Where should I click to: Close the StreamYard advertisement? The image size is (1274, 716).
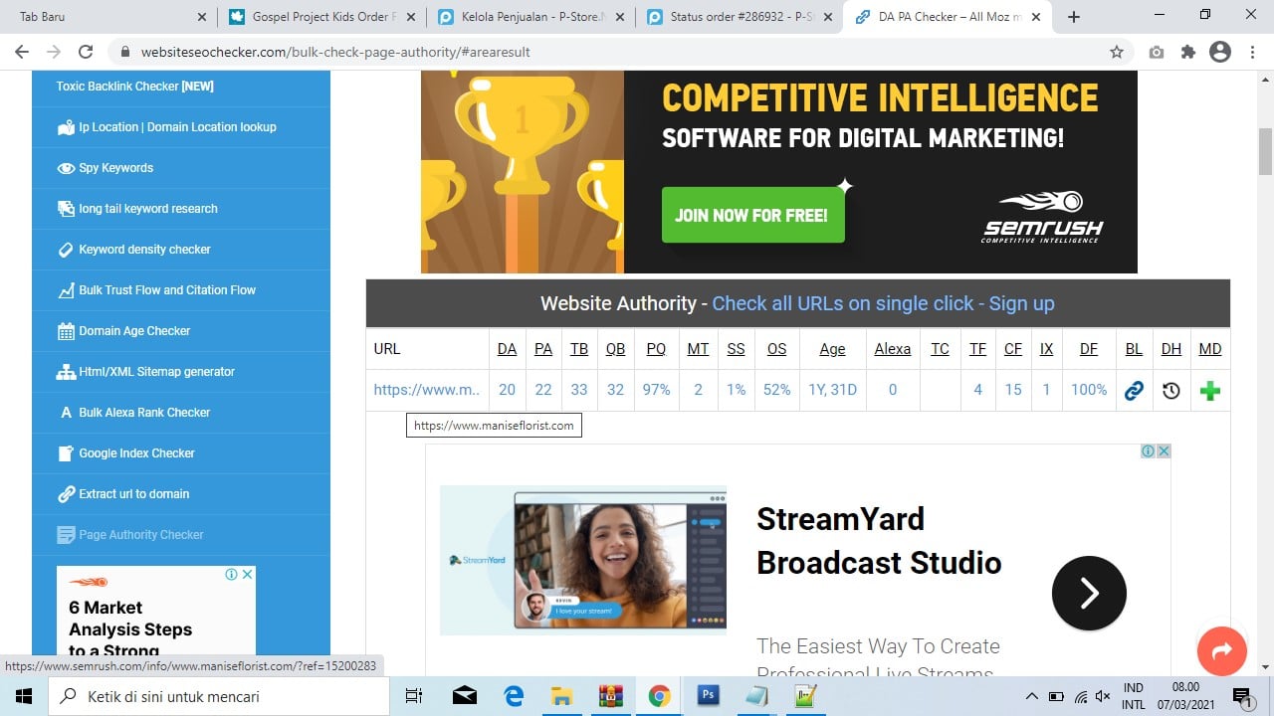tap(1164, 451)
